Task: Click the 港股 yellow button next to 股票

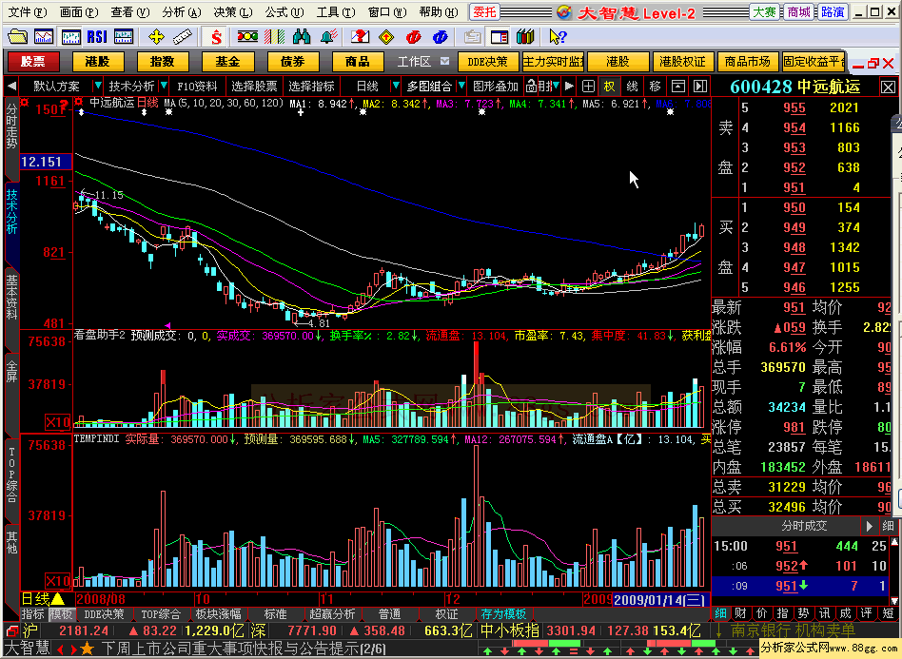Action: click(97, 62)
